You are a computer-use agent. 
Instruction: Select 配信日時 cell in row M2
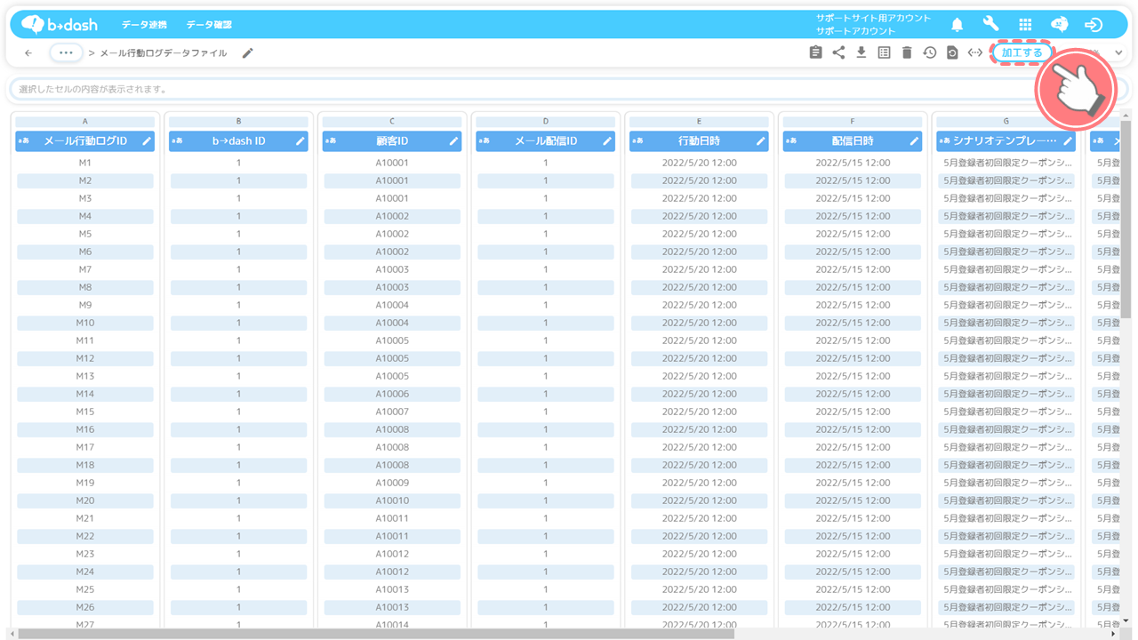pyautogui.click(x=853, y=180)
